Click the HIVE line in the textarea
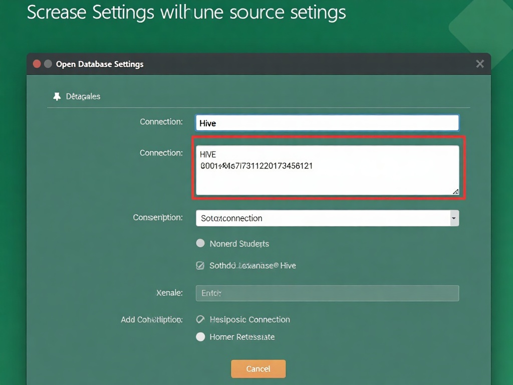This screenshot has width=513, height=385. (208, 154)
